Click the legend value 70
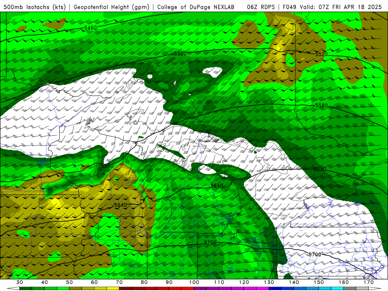388x291 pixels. pos(119,282)
